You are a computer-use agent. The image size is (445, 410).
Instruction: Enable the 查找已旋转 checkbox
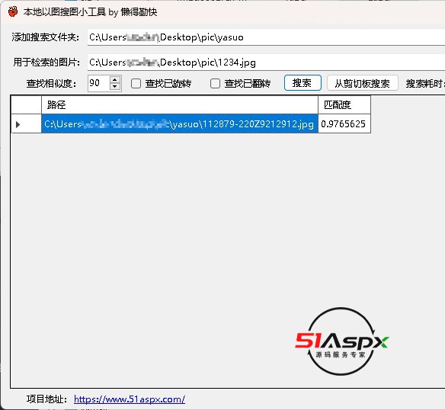coord(136,84)
